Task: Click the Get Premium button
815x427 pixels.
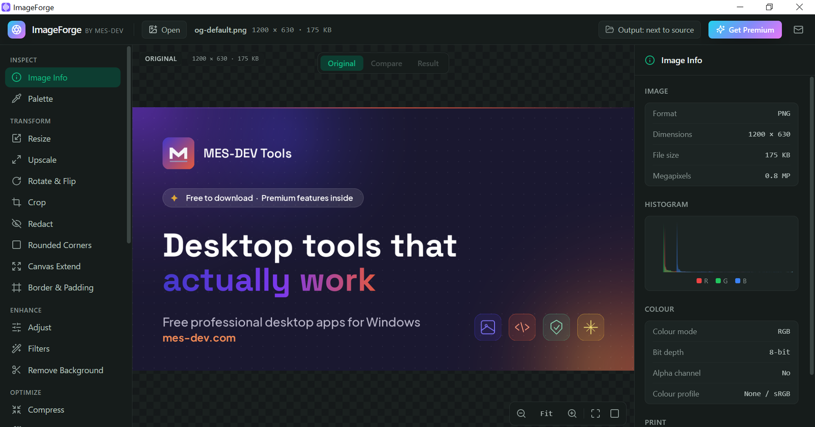Action: click(745, 30)
